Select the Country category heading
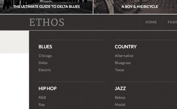The width and height of the screenshot is (177, 109). click(x=126, y=47)
